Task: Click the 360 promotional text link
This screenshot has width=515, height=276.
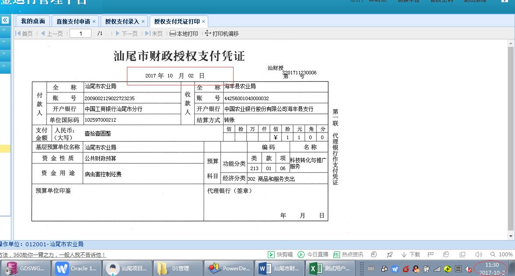Action: (53, 255)
